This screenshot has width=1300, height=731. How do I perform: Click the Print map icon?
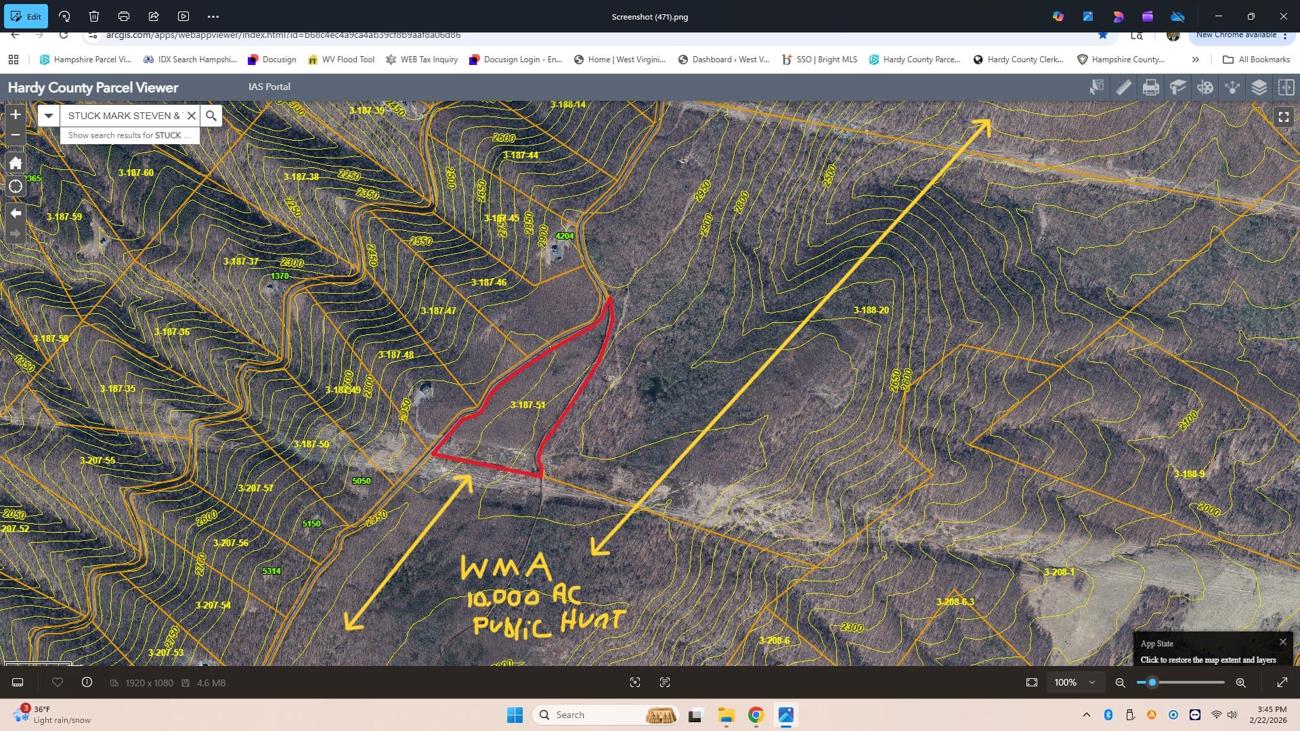[x=1150, y=87]
